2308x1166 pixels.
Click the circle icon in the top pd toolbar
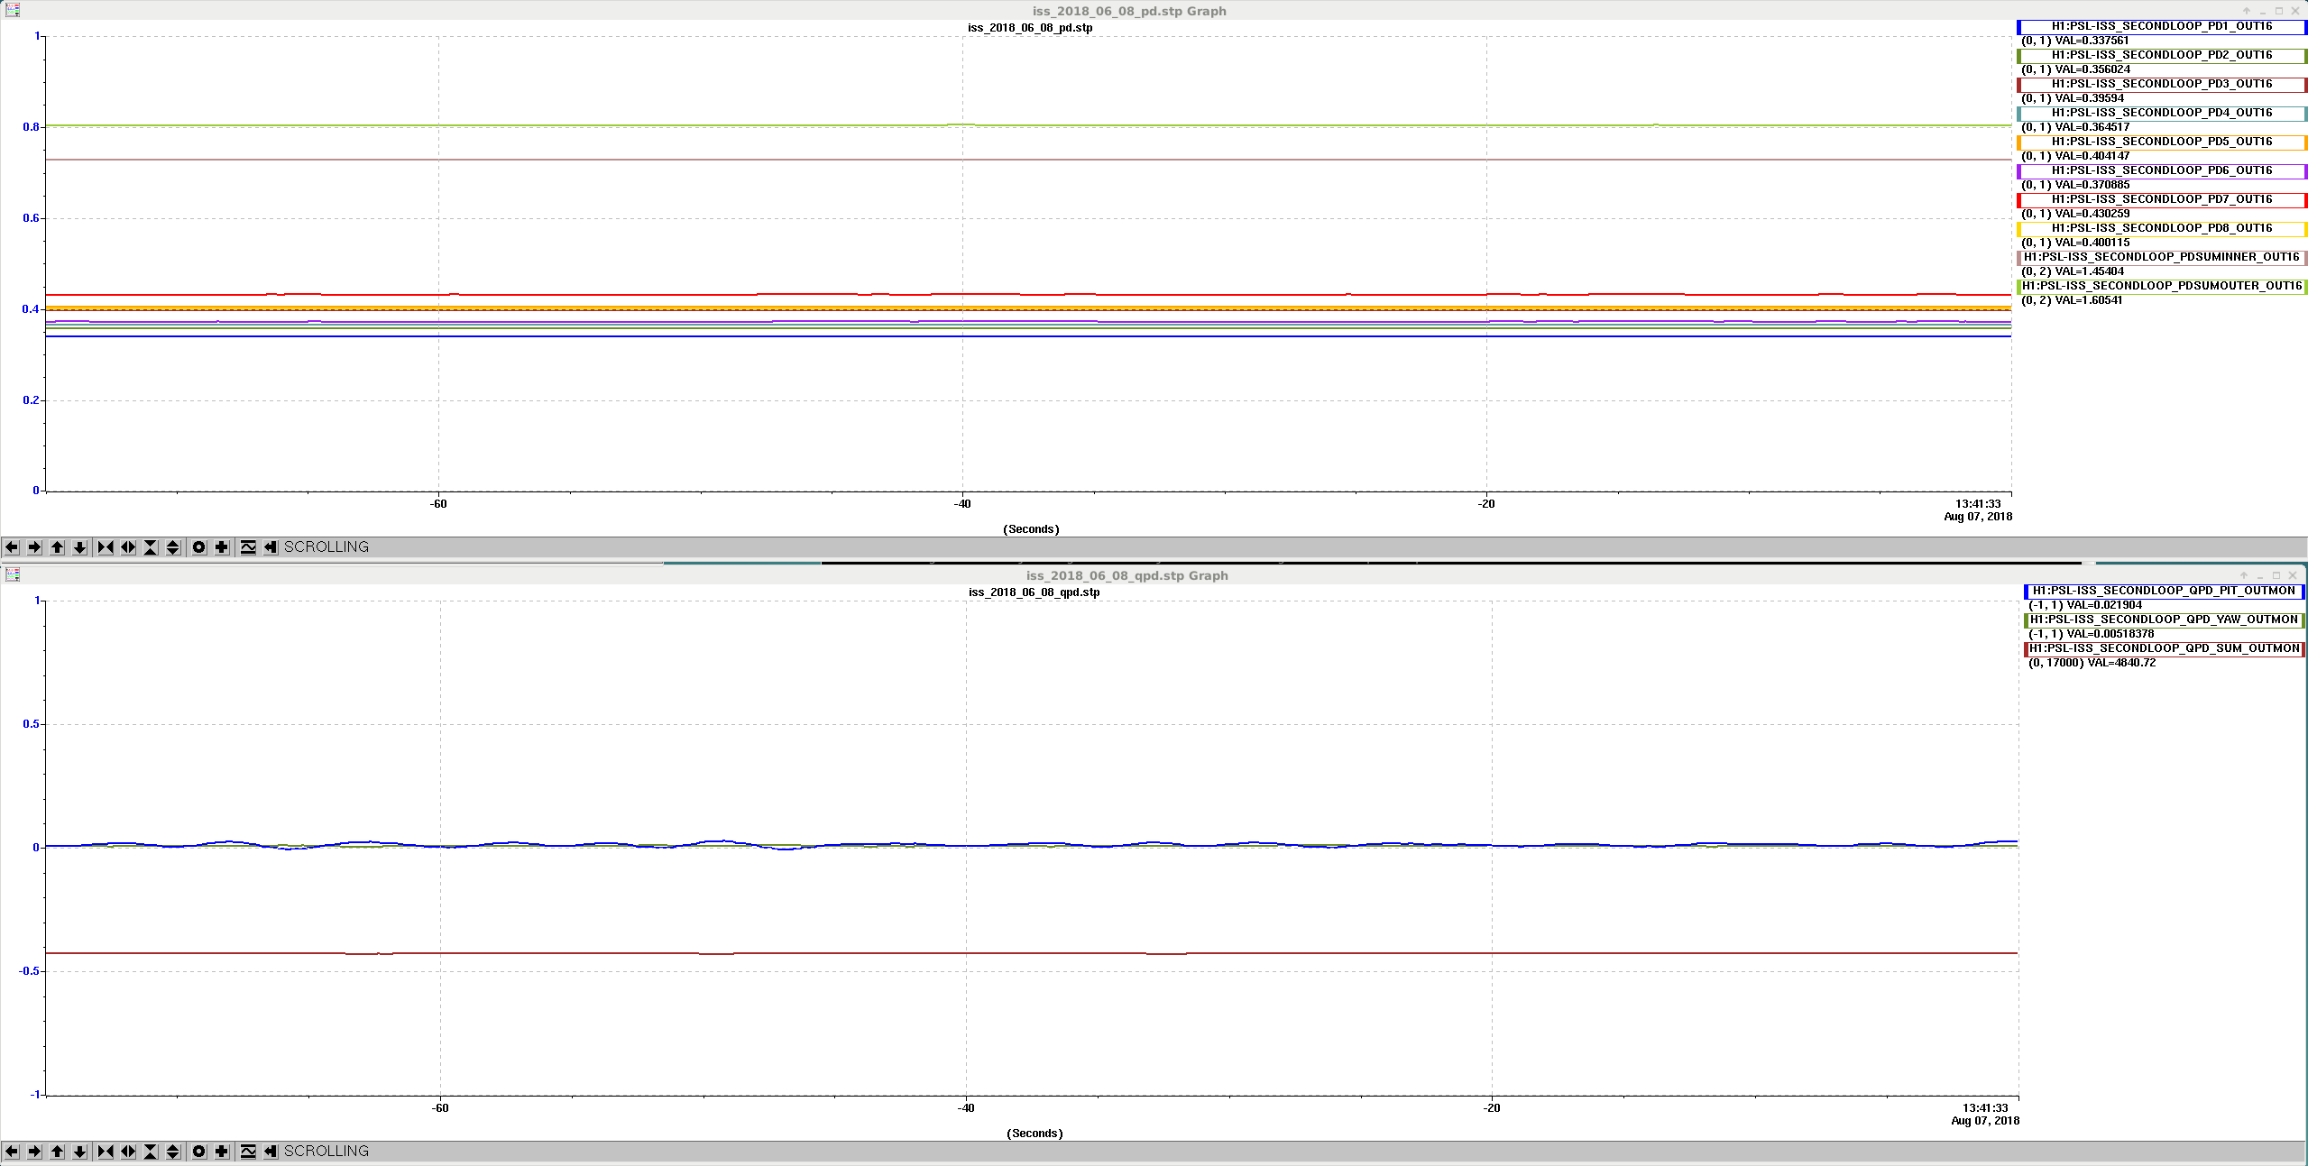point(199,547)
